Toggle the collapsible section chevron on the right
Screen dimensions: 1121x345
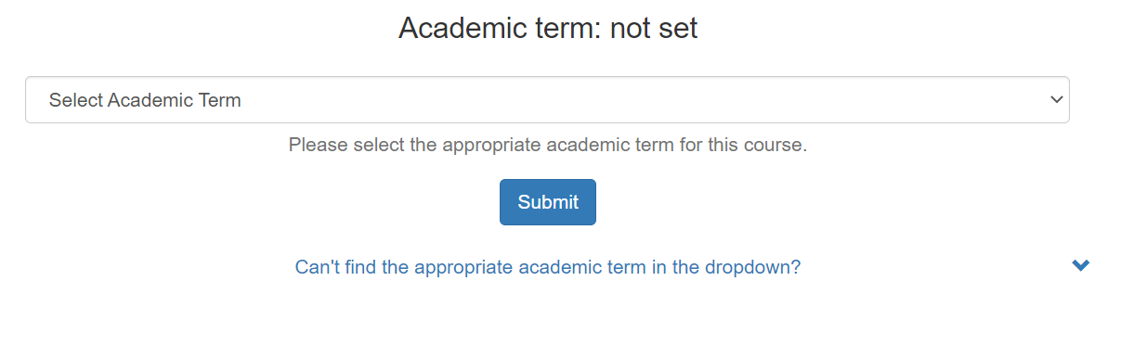pyautogui.click(x=1080, y=265)
